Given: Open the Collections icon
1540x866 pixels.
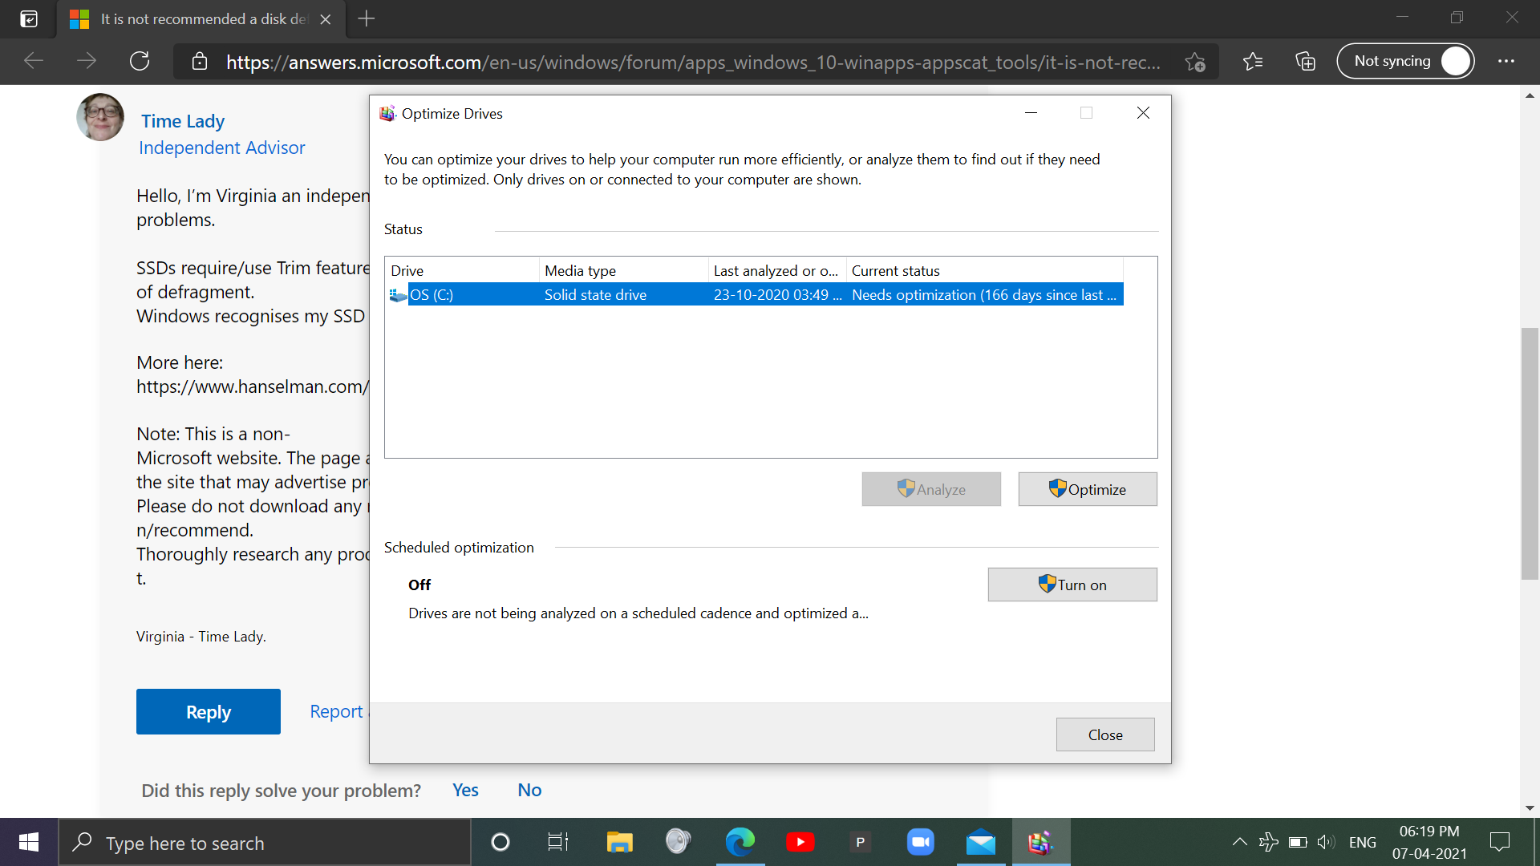Looking at the screenshot, I should click(x=1305, y=61).
